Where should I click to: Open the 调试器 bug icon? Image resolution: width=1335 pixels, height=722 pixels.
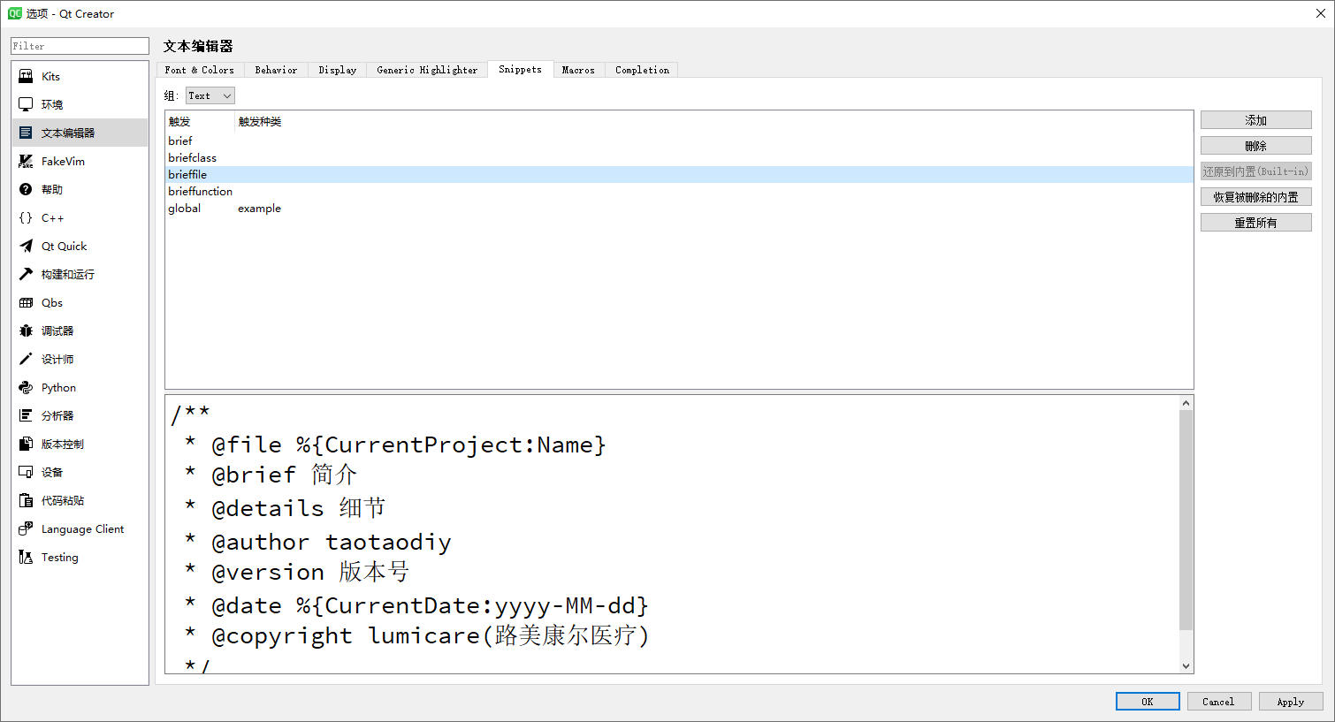[x=26, y=331]
